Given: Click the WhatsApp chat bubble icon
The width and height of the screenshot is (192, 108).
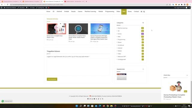Looking at the screenshot, I should [3, 101].
